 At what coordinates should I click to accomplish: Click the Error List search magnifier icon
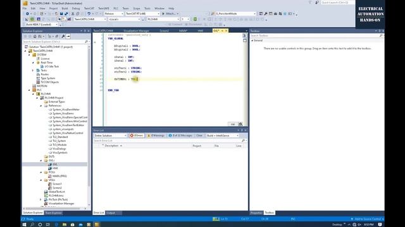243,141
